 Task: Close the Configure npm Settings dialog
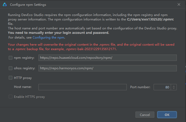pyautogui.click(x=179, y=4)
